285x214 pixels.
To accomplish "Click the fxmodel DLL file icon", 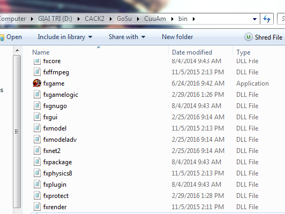I will 37,128.
